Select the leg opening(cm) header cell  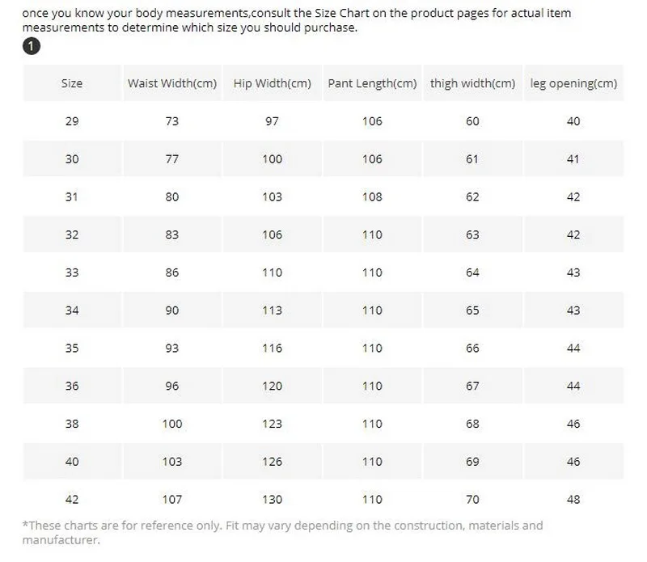tap(573, 83)
